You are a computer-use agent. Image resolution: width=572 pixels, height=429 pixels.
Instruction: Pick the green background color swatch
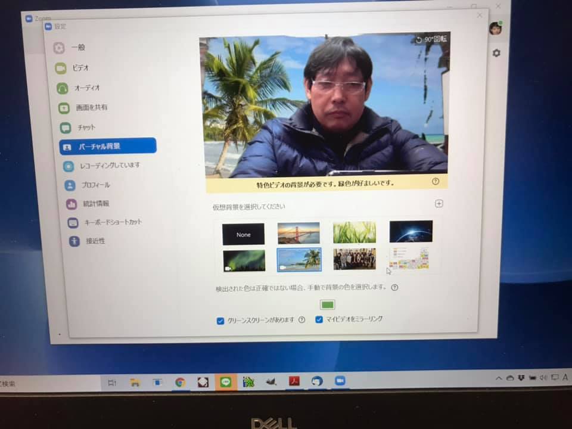pos(327,304)
